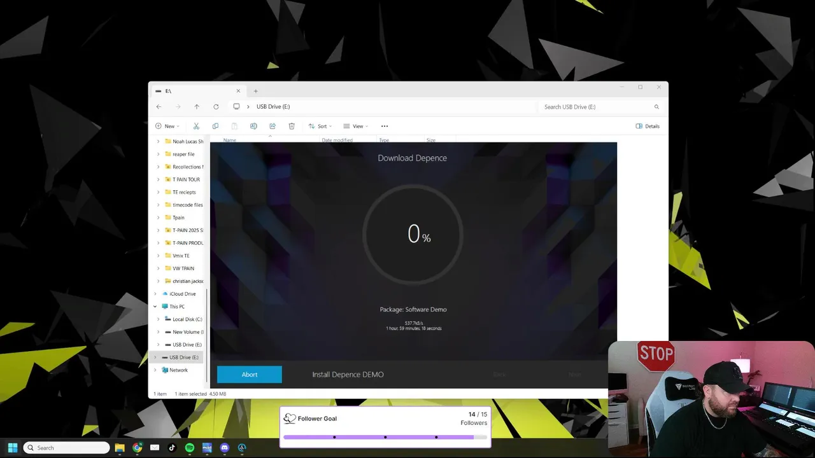Viewport: 815px width, 458px height.
Task: Open TikTok from the taskbar
Action: click(x=172, y=448)
